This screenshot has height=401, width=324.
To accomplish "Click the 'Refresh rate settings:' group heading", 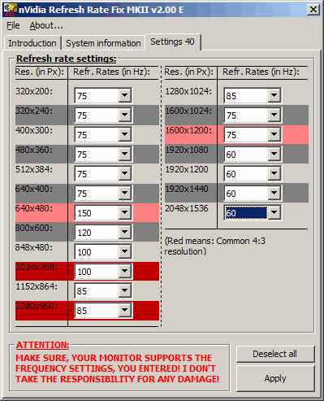I will pos(67,59).
